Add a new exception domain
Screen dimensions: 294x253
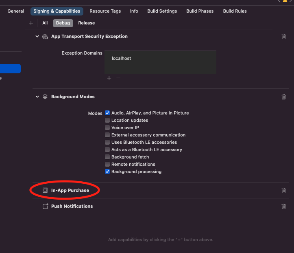click(x=109, y=78)
